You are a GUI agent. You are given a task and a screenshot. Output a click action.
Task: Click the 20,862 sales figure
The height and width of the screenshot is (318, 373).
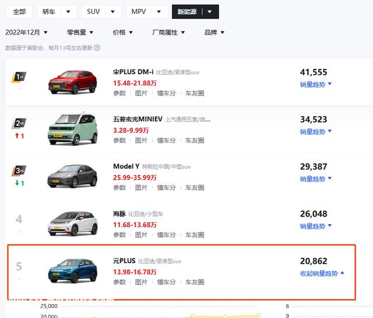point(314,261)
